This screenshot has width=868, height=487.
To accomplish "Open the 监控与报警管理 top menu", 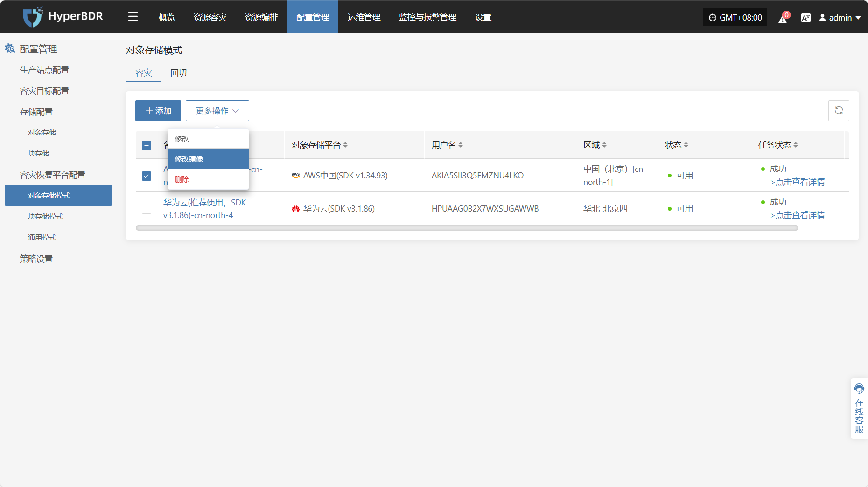I will tap(427, 17).
